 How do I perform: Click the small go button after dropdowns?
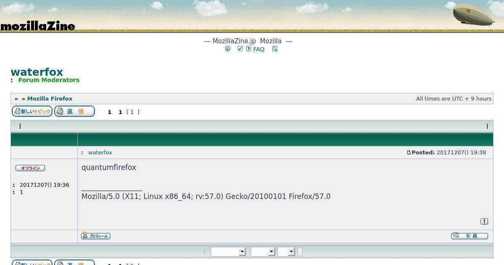[x=300, y=252]
